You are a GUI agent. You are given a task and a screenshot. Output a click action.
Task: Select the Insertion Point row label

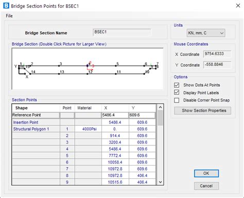(26, 122)
